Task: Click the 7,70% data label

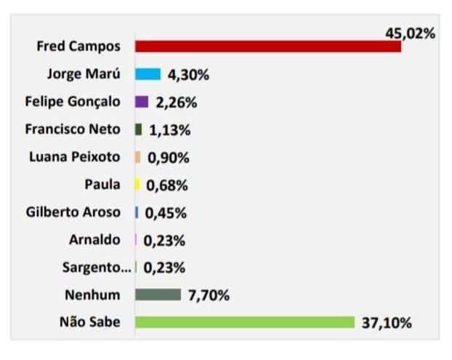Action: pos(209,295)
